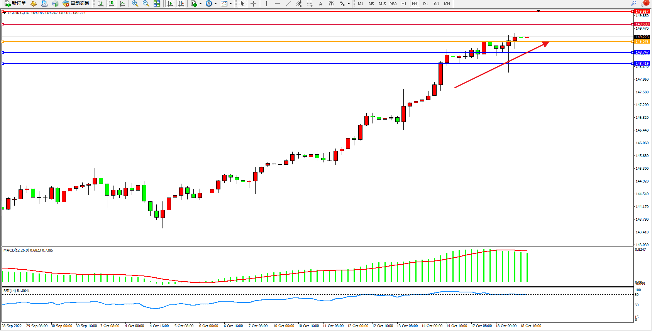This screenshot has height=331, width=652.
Task: Expand the chart templates dropdown arrow
Action: pos(230,4)
